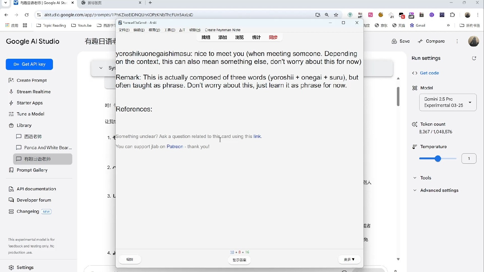
Task: Open the AJT menu in Anki
Action: click(182, 30)
